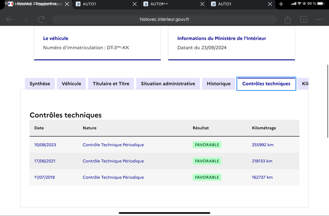
Task: Open the Véhicule tab
Action: pos(71,84)
